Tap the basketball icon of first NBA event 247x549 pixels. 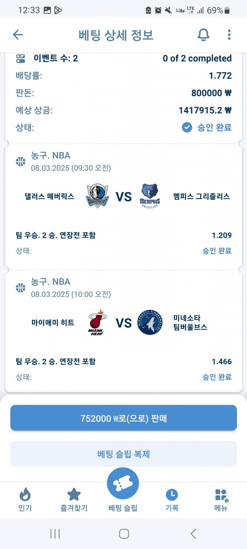tap(21, 161)
